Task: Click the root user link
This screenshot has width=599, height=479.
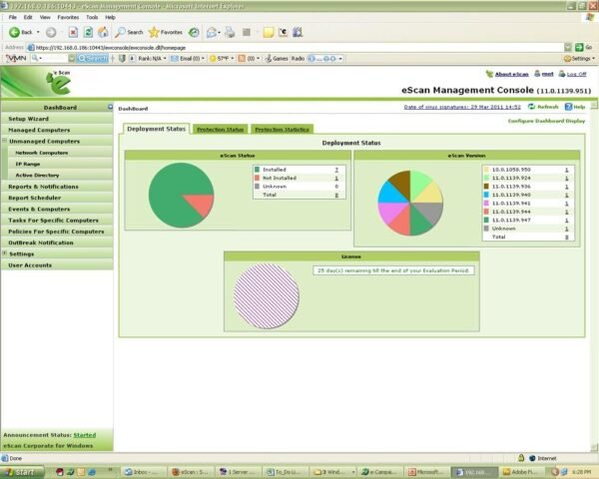Action: coord(547,74)
